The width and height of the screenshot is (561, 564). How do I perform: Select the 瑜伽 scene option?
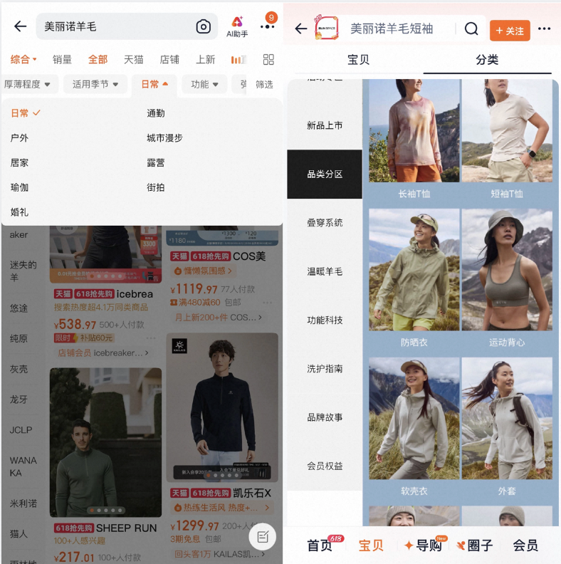click(x=19, y=187)
